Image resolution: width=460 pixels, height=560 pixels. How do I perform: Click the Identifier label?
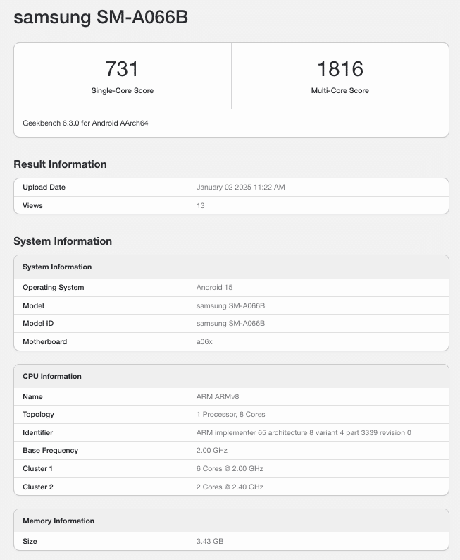pyautogui.click(x=37, y=432)
